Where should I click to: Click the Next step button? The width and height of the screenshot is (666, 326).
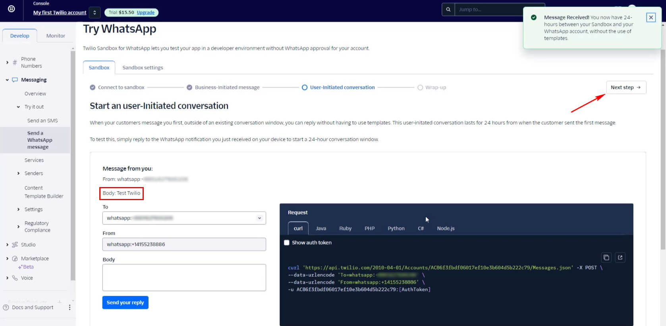[x=626, y=87]
